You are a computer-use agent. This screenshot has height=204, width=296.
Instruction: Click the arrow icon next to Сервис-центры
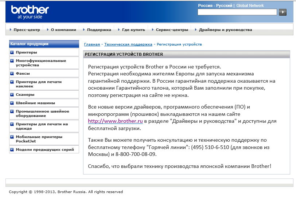point(153,30)
